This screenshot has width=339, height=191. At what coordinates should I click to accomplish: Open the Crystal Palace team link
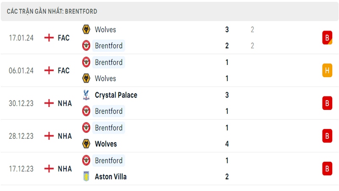coord(116,95)
